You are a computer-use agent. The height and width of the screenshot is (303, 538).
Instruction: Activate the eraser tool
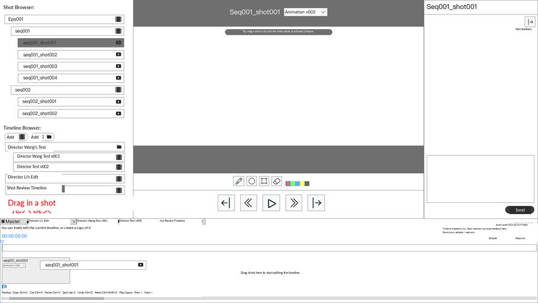click(x=277, y=181)
